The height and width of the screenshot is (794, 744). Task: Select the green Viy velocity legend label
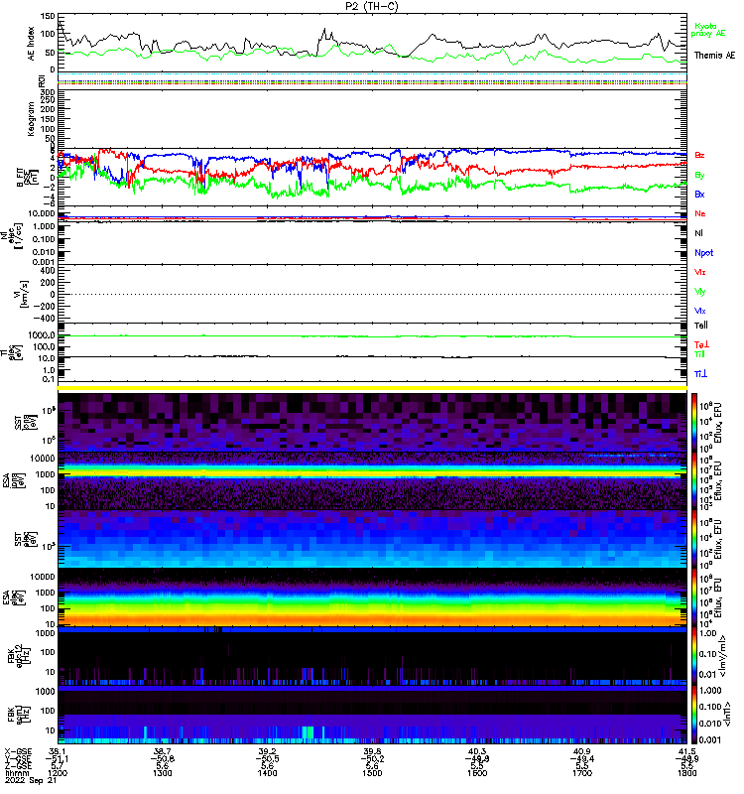(699, 291)
